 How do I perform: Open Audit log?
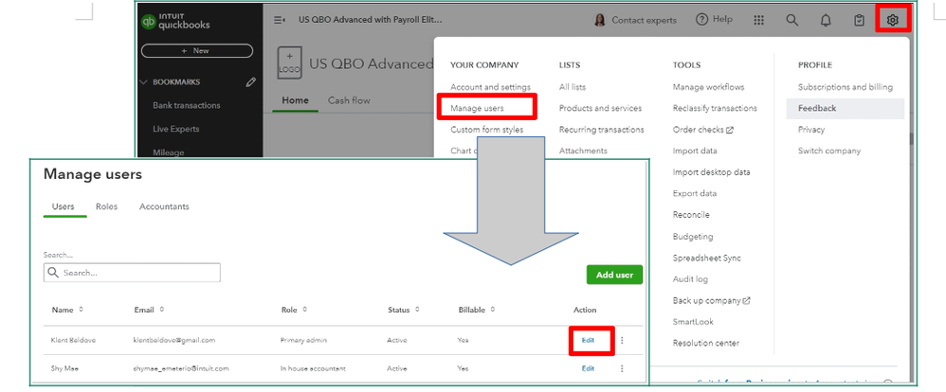tap(690, 278)
